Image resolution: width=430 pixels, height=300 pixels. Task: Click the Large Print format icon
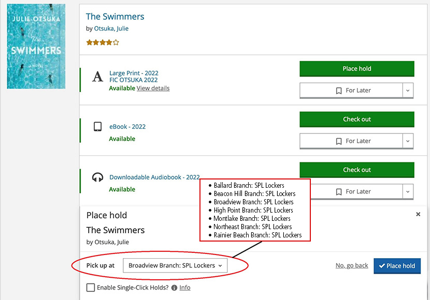point(97,76)
